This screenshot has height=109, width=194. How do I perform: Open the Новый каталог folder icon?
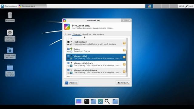coord(10,71)
